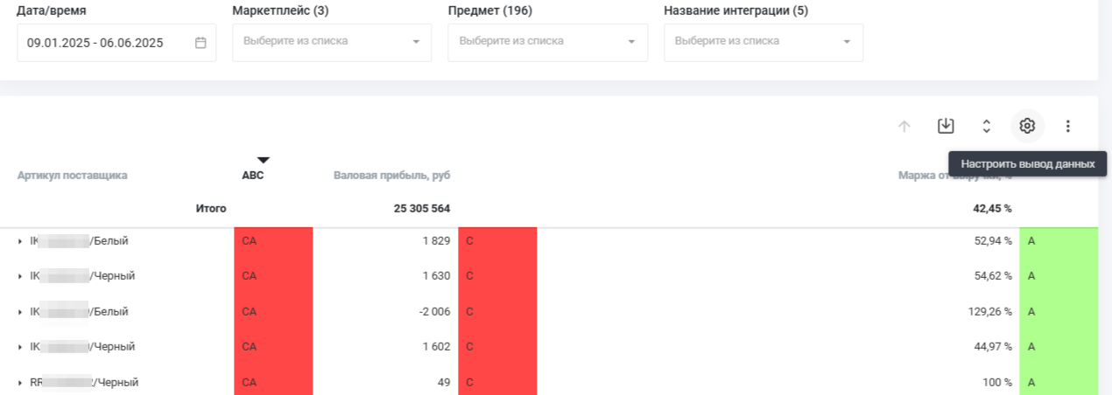Open the Название интеграции dropdown
The width and height of the screenshot is (1112, 395).
763,42
